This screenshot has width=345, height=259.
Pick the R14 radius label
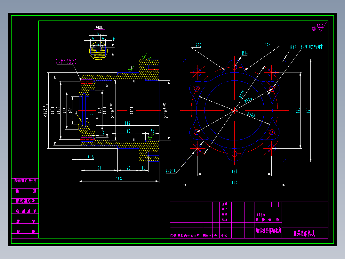(245, 53)
